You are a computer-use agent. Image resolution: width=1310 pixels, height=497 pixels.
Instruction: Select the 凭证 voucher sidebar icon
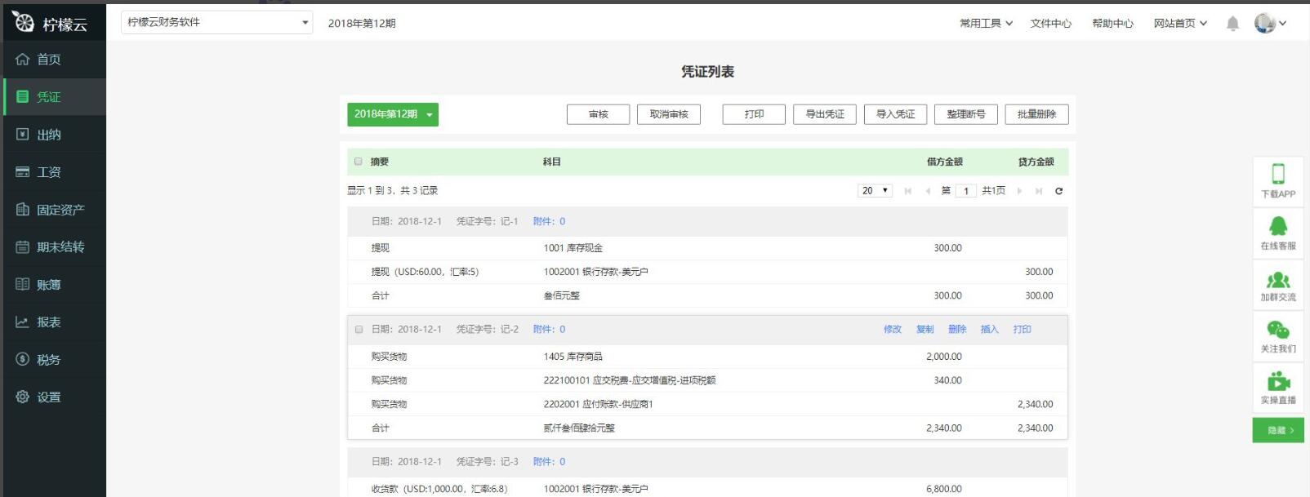click(23, 97)
